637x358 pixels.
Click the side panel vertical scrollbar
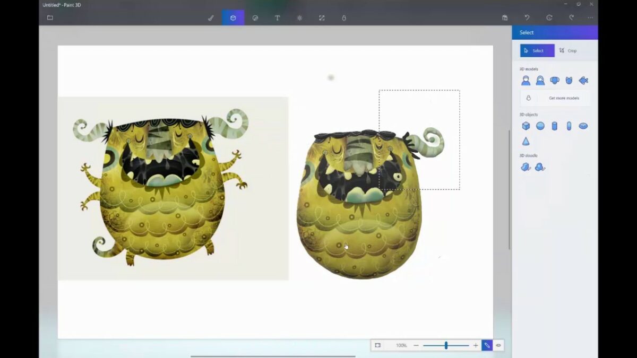510,190
